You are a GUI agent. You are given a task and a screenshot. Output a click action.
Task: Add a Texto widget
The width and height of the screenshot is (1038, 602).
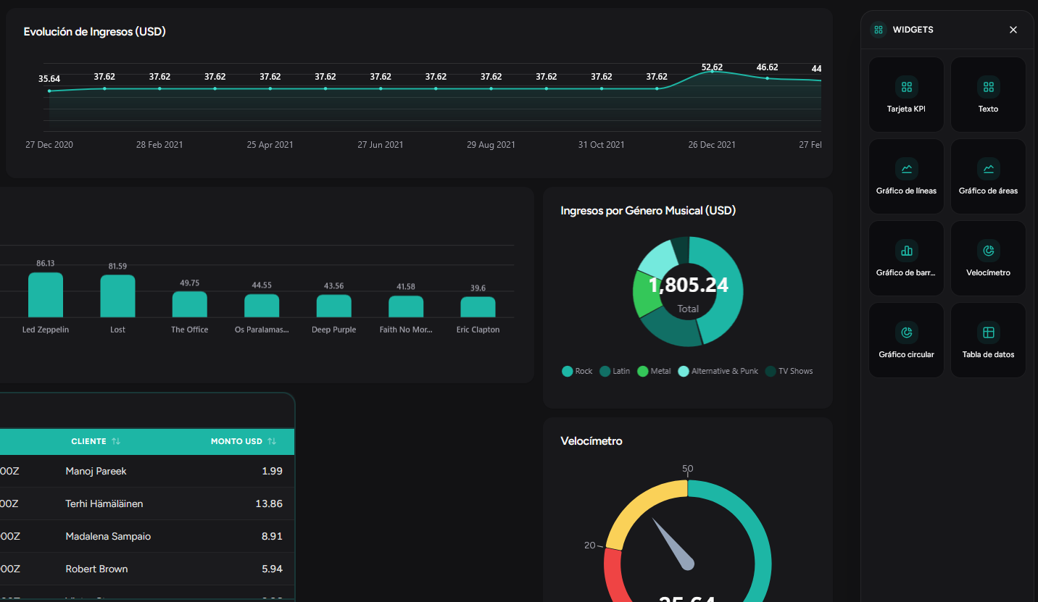pyautogui.click(x=988, y=94)
